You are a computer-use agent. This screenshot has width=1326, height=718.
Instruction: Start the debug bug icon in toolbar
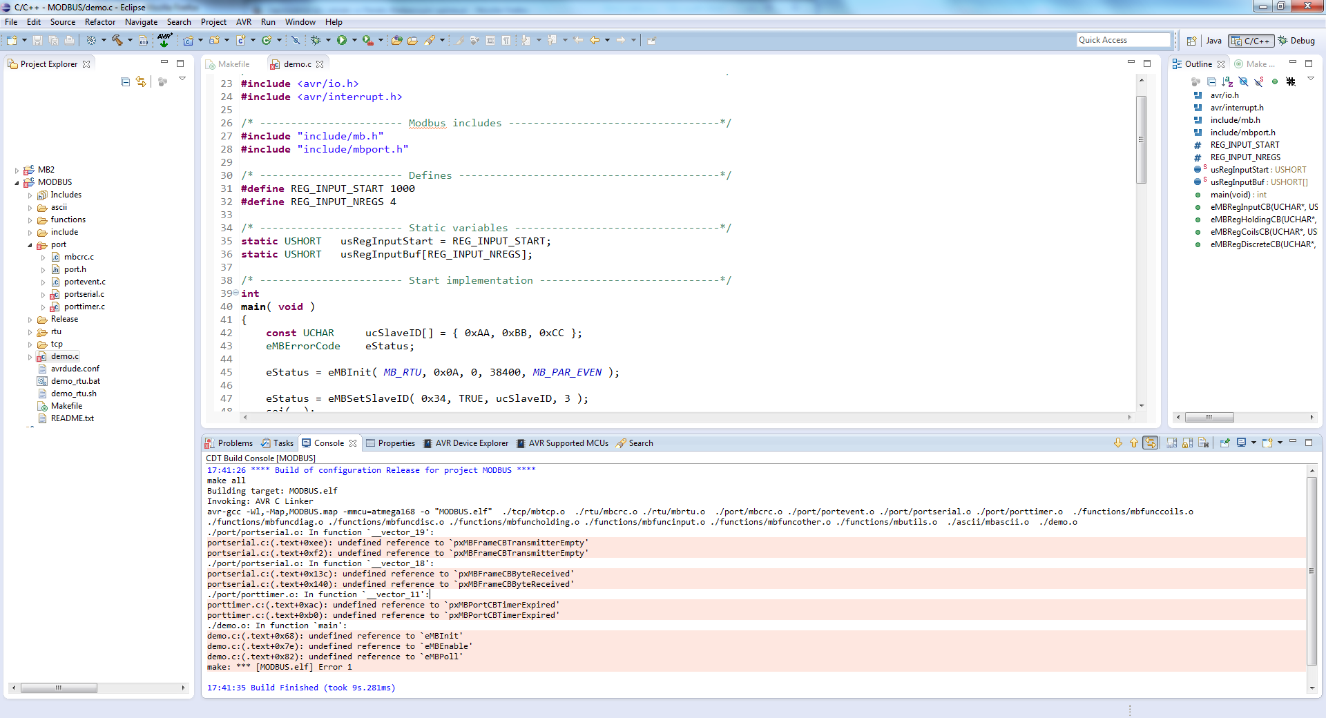[316, 40]
